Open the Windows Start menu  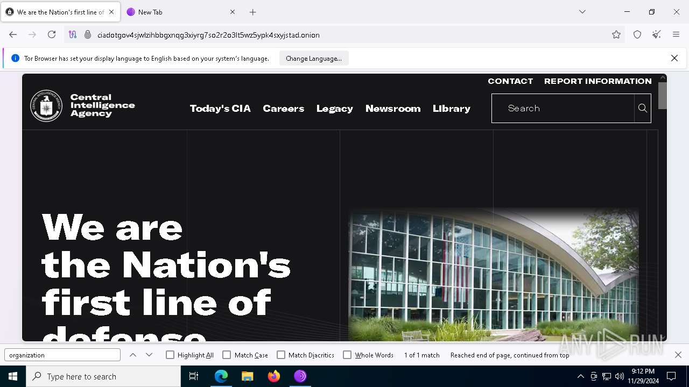(x=13, y=376)
